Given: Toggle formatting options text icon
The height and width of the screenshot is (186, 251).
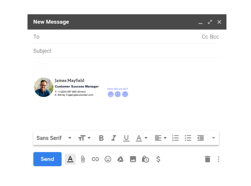Looking at the screenshot, I should click(x=70, y=159).
